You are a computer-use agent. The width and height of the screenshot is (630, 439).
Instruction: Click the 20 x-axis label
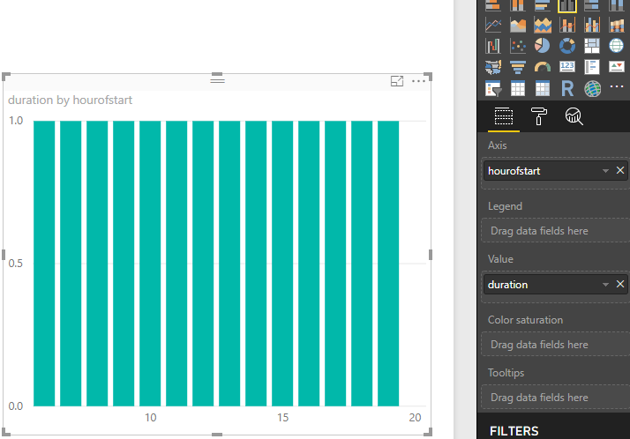(x=415, y=418)
